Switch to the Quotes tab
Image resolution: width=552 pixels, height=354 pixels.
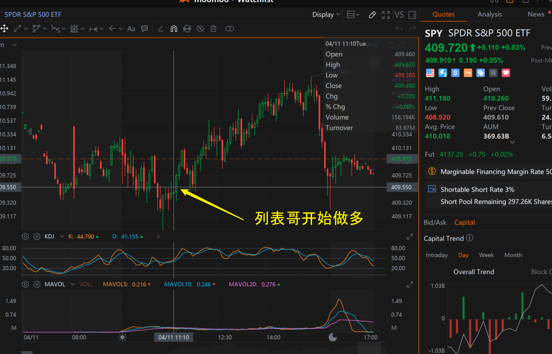444,14
